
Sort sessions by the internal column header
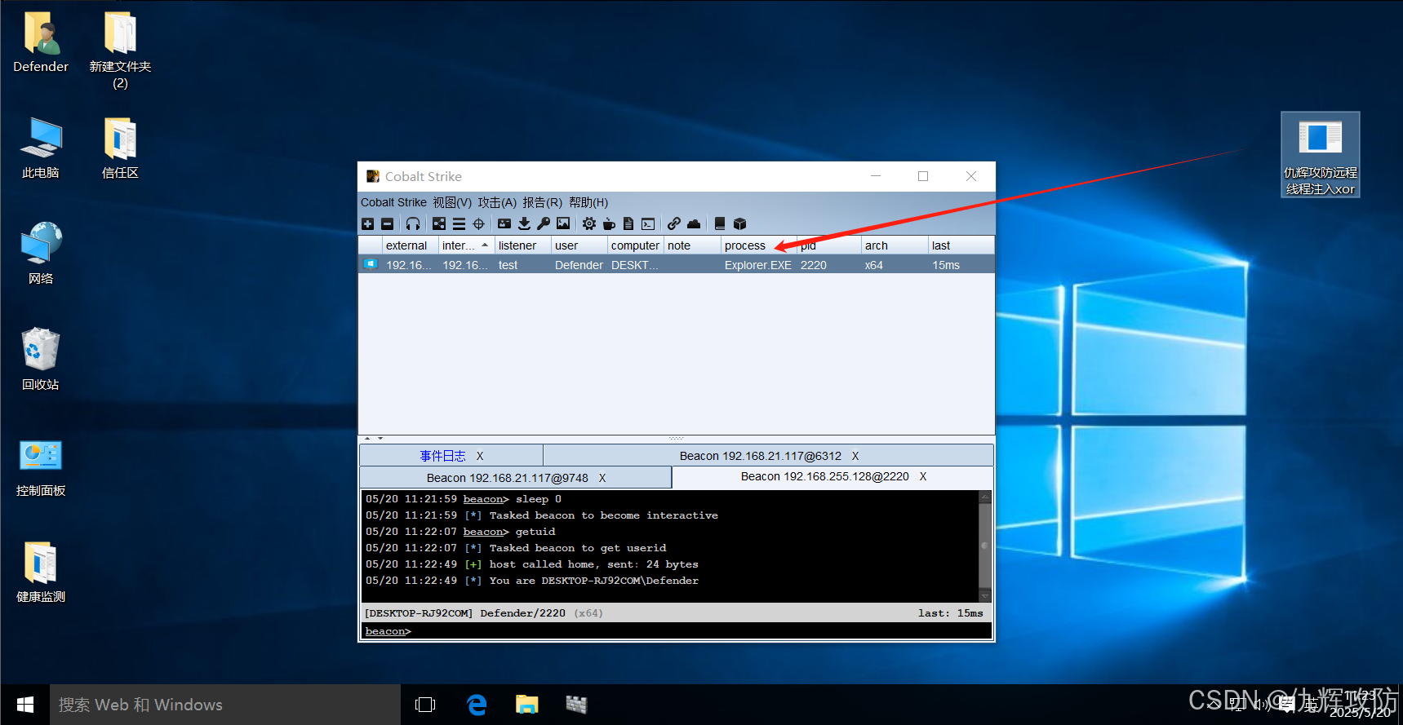466,245
